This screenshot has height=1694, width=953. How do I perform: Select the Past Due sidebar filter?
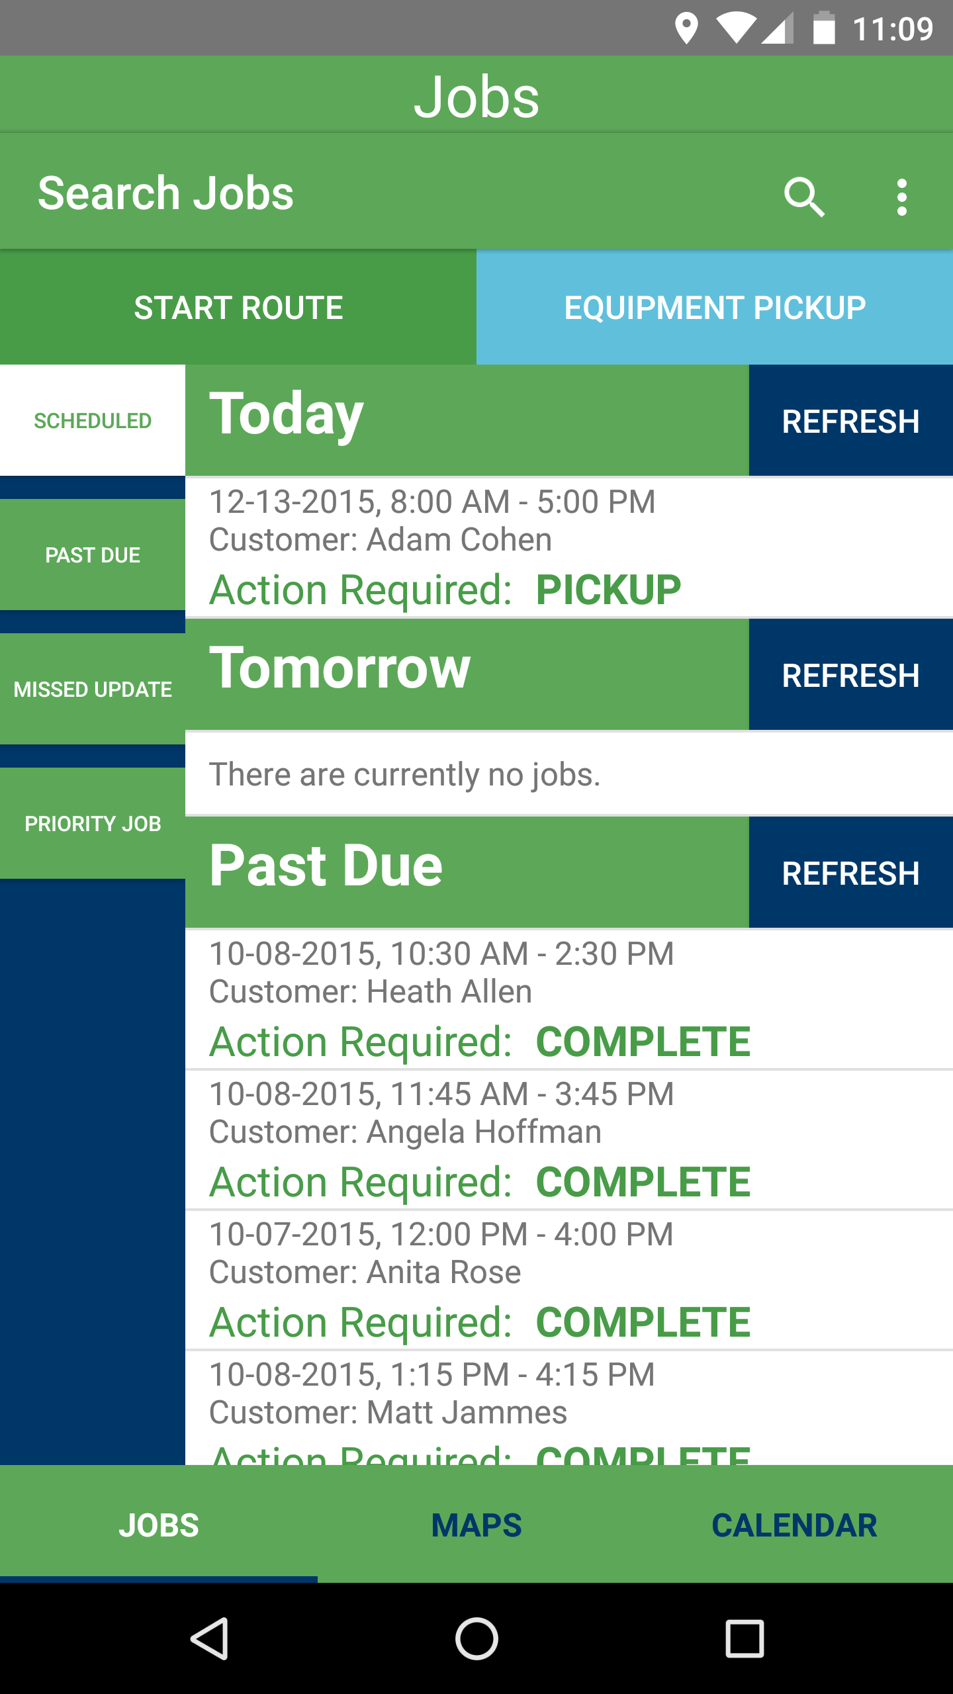(93, 555)
